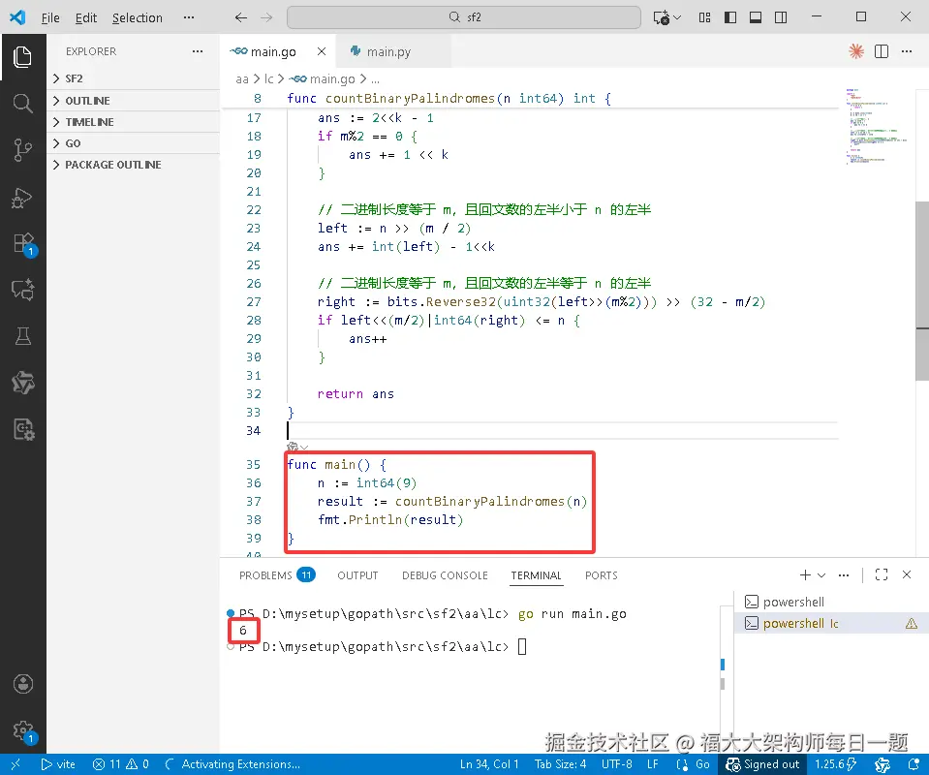Open the Explorer view in activity bar
Image resolution: width=929 pixels, height=775 pixels.
pyautogui.click(x=22, y=57)
